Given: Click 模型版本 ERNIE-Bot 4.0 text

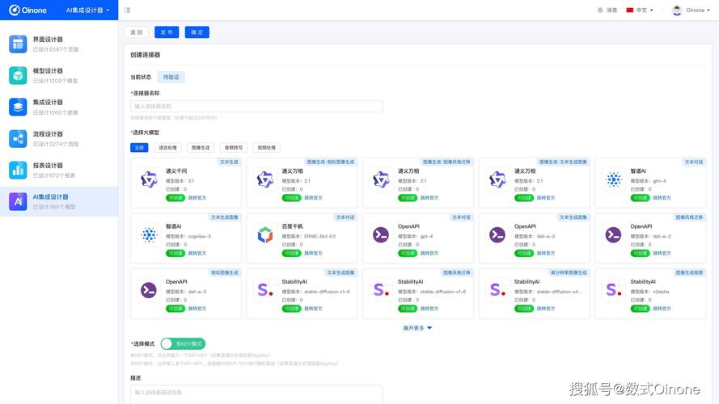Looking at the screenshot, I should click(309, 237).
